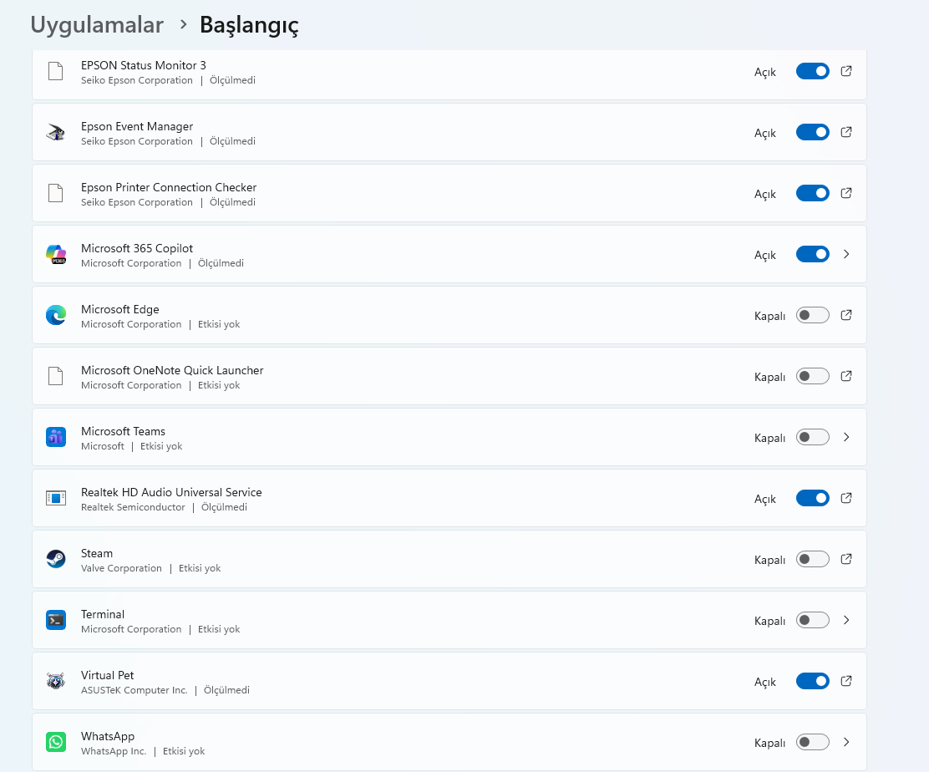Image resolution: width=929 pixels, height=772 pixels.
Task: Click the Epson Event Manager app icon
Action: [x=56, y=132]
